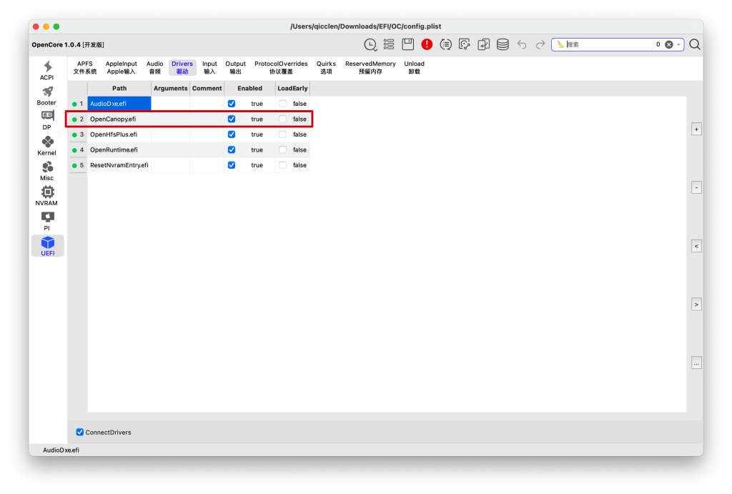
Task: Disable the OpenCanopy.efi Enabled checkbox
Action: 232,119
